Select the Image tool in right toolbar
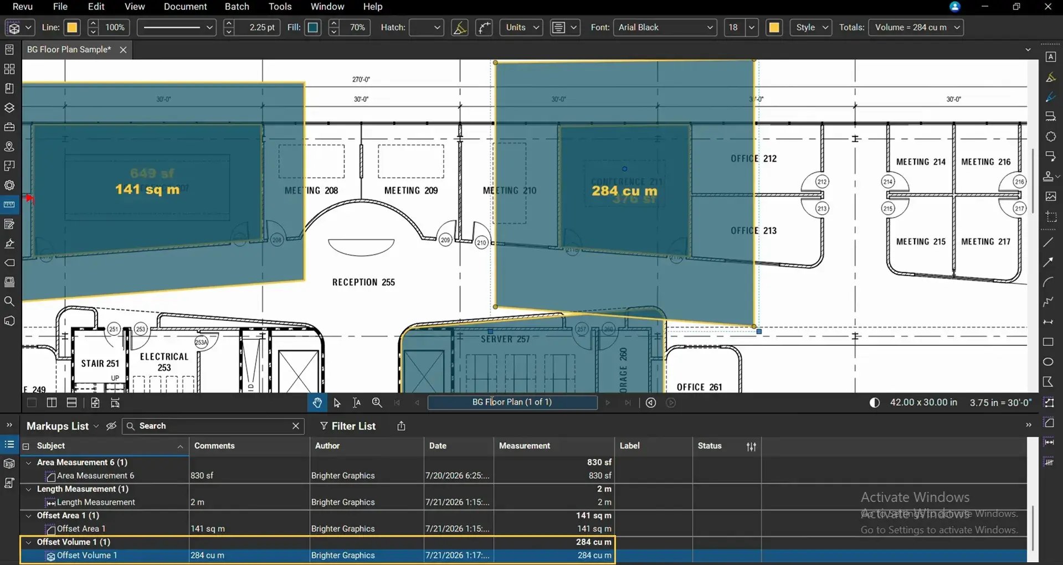This screenshot has height=565, width=1063. click(x=1050, y=196)
